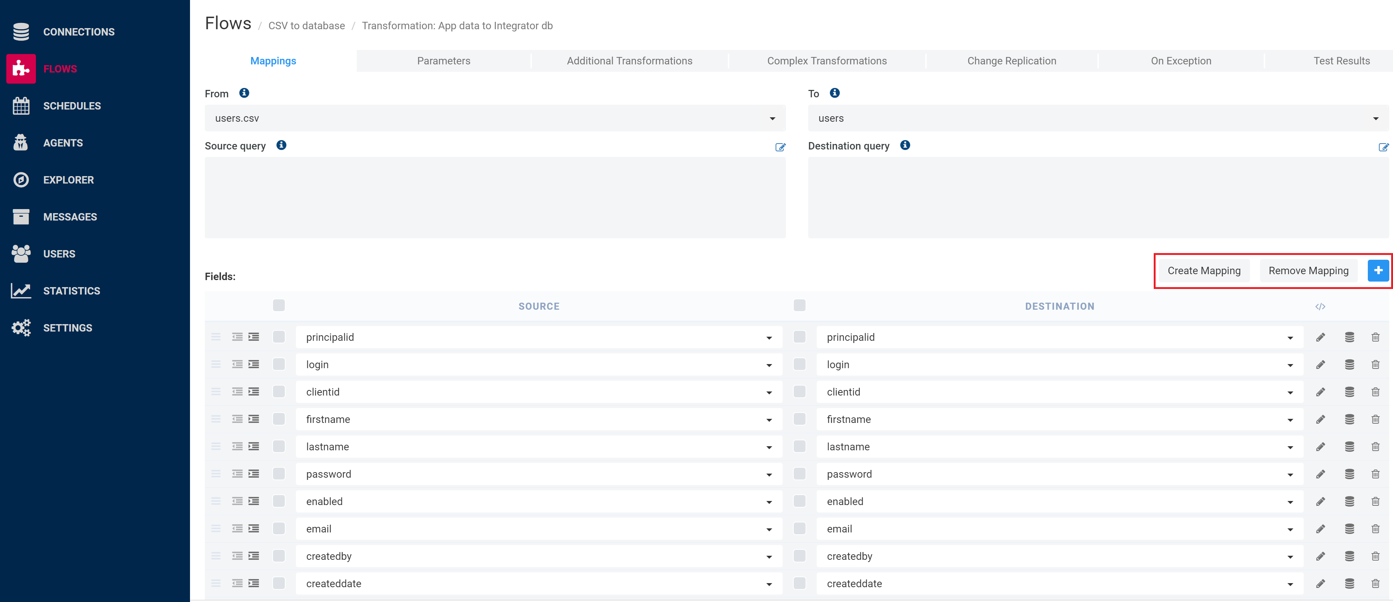Open the Change Replication tab
The width and height of the screenshot is (1393, 602).
1011,61
